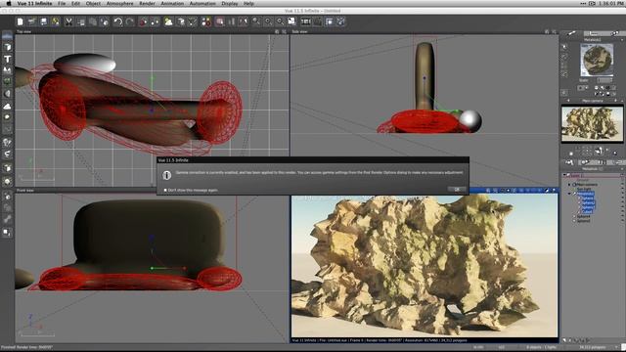This screenshot has width=626, height=352.
Task: Collapse the Layer 1 tree node
Action: [564, 175]
